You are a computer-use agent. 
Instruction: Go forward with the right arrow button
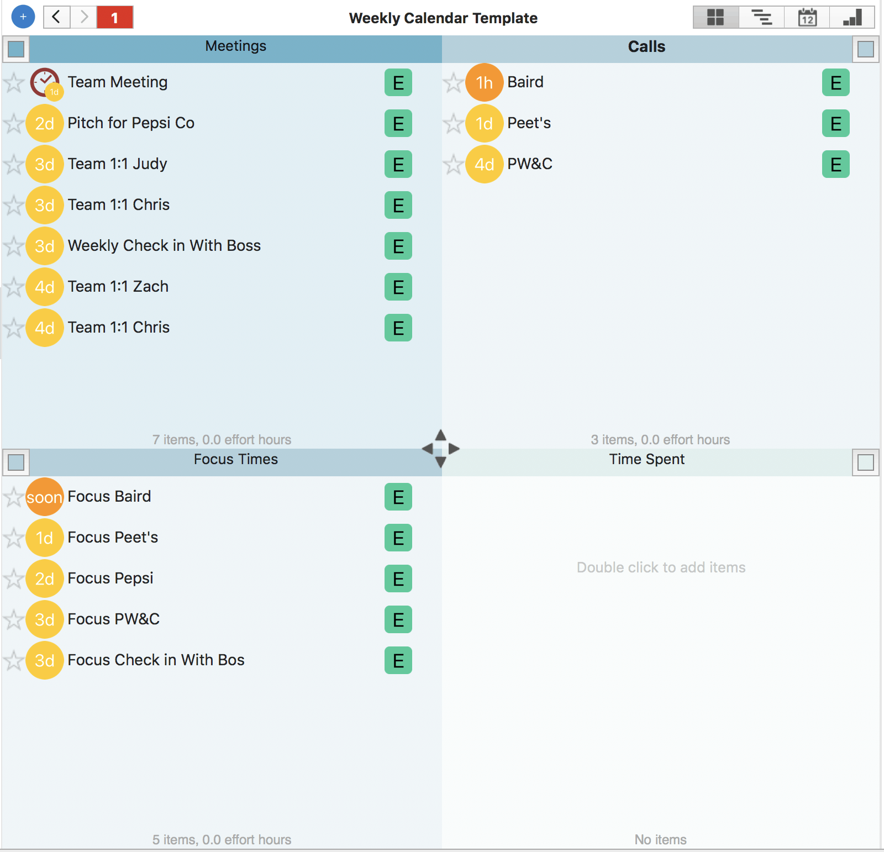point(83,17)
